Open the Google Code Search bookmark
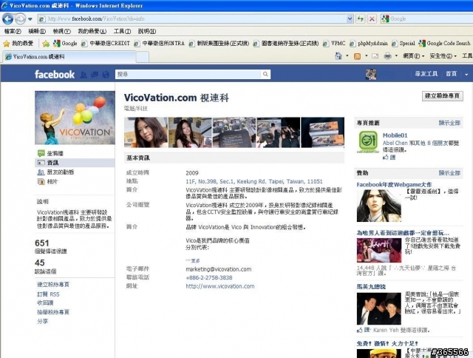This screenshot has height=358, width=473. click(x=445, y=44)
